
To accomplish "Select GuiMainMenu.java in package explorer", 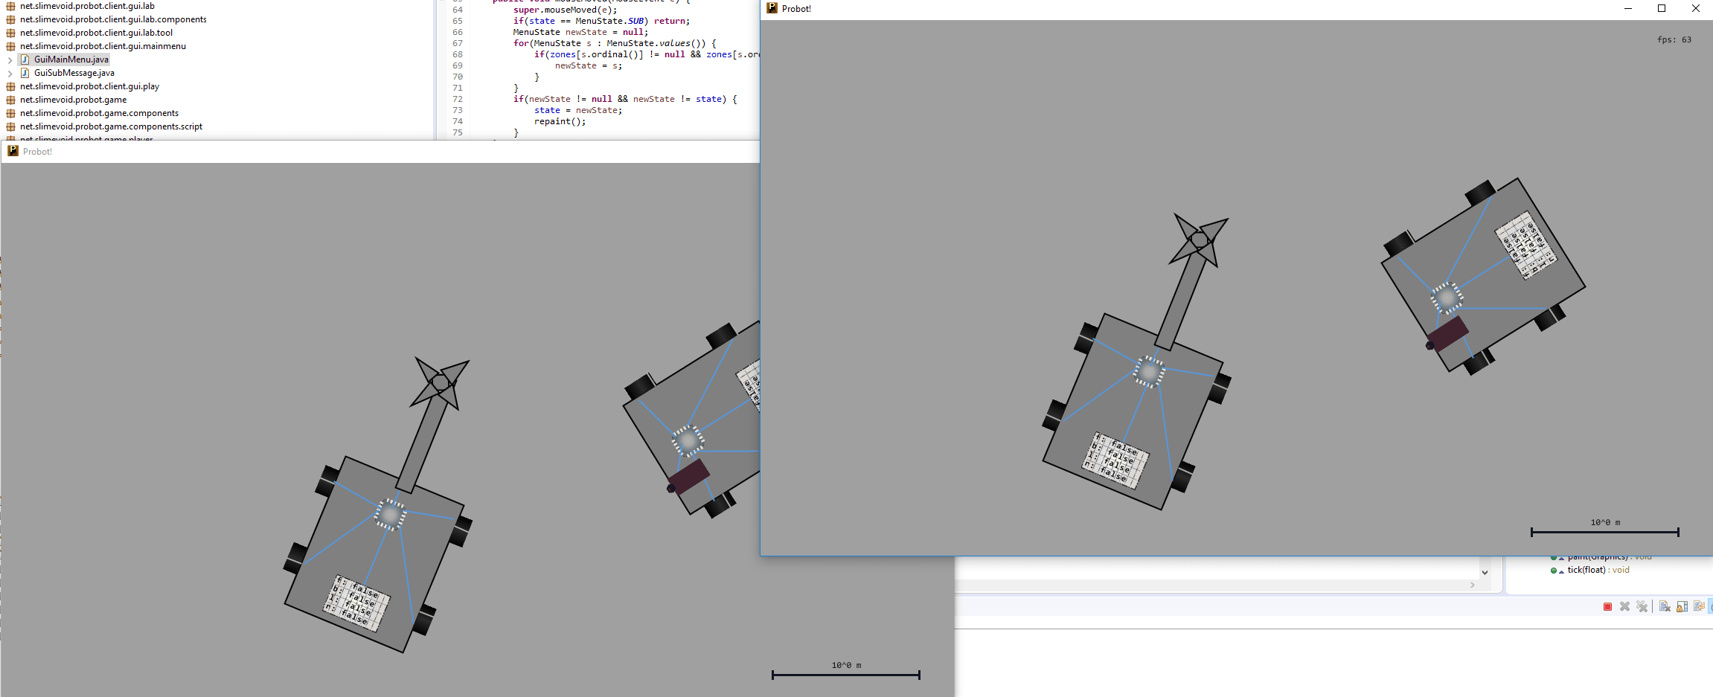I will [x=71, y=60].
